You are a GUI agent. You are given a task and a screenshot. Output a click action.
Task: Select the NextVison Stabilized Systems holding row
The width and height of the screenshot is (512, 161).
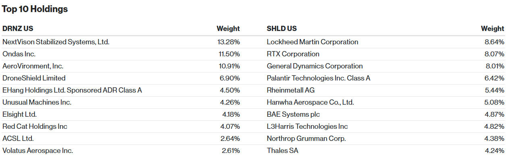121,42
